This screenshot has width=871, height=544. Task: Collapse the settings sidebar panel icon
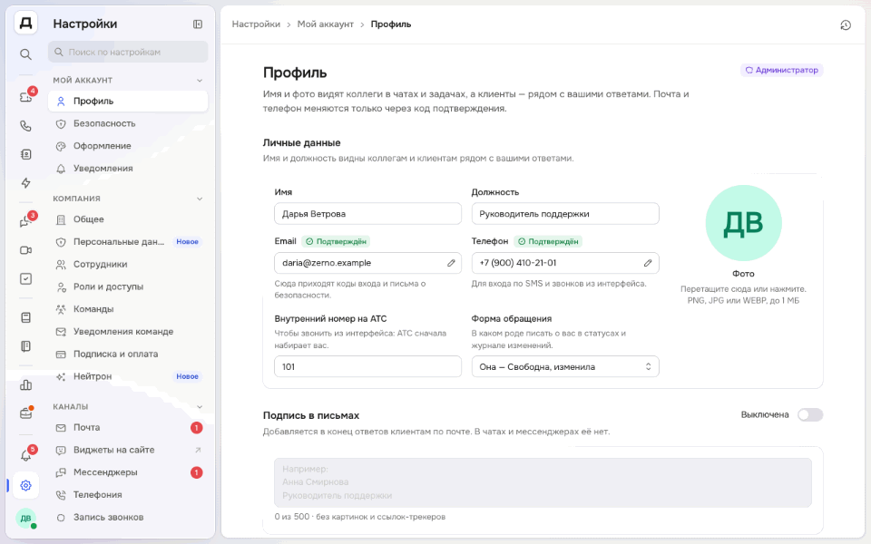(x=198, y=24)
